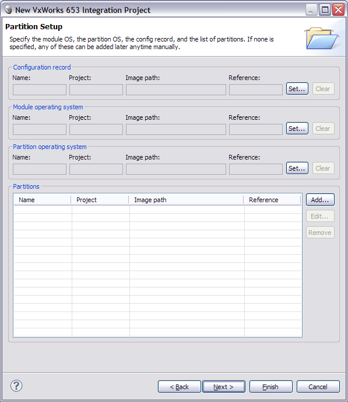Close the New VxWorks 653 window
348x402 pixels.
[x=338, y=10]
